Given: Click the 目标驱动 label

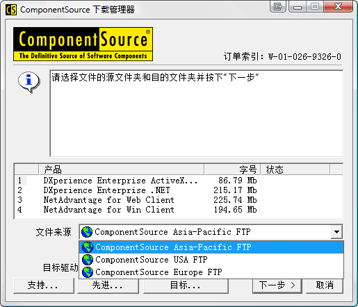Looking at the screenshot, I should pyautogui.click(x=60, y=267).
